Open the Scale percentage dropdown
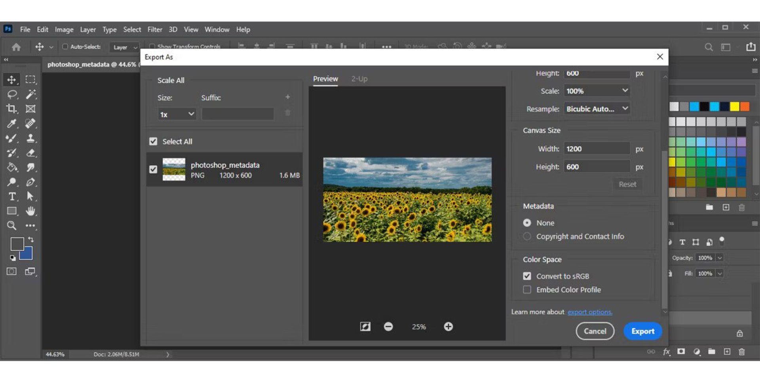This screenshot has width=760, height=380. point(597,91)
